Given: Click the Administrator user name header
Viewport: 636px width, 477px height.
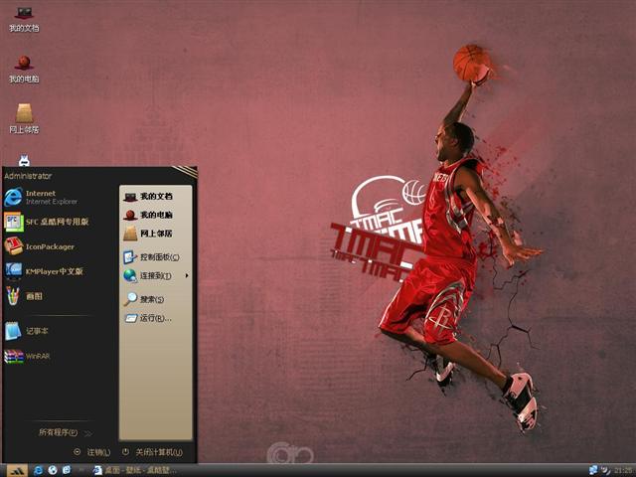Looking at the screenshot, I should click(28, 176).
